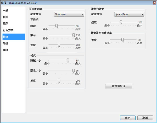Open the 圖示 settings page

point(14,24)
